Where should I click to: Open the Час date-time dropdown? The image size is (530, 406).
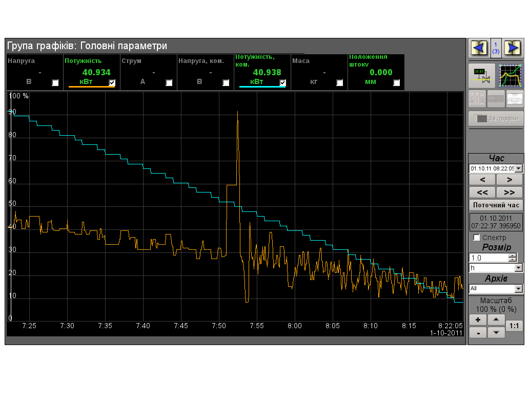[518, 168]
